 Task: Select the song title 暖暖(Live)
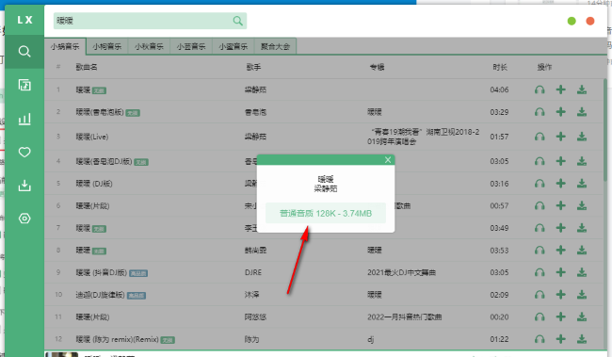(92, 137)
